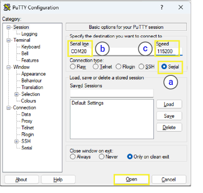
Task: Click the Cancel button
Action: click(x=169, y=180)
